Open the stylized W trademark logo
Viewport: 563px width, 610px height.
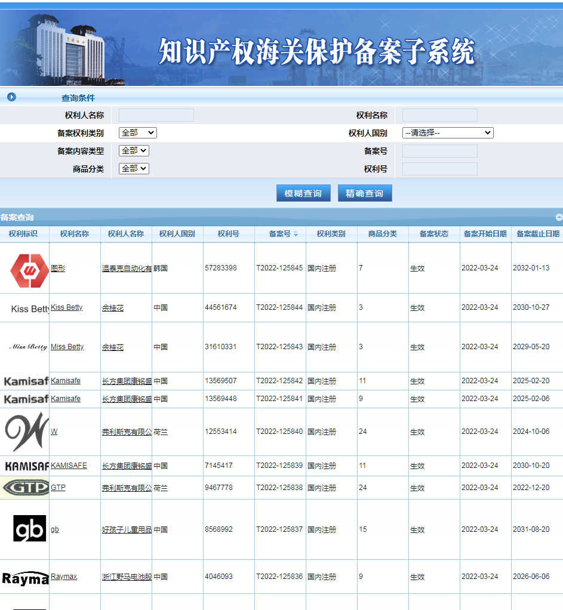coord(27,432)
